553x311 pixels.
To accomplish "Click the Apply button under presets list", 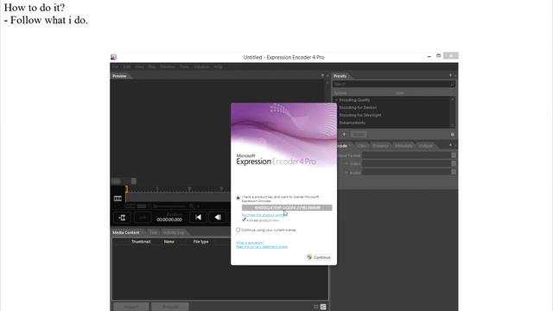I will 359,135.
